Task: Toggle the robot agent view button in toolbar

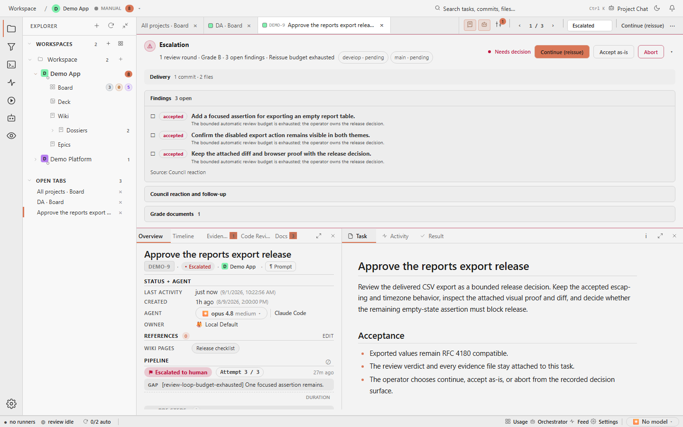Action: (484, 25)
